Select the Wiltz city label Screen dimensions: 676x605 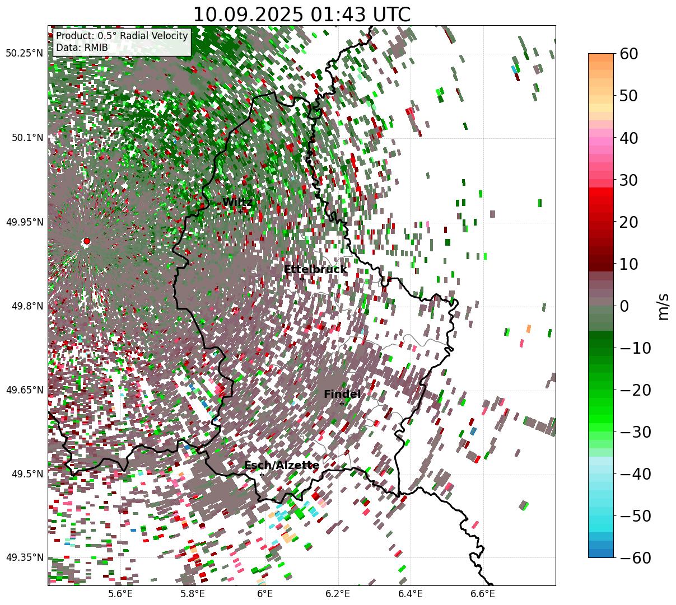[237, 203]
